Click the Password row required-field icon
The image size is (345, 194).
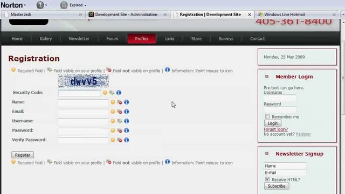(113, 130)
